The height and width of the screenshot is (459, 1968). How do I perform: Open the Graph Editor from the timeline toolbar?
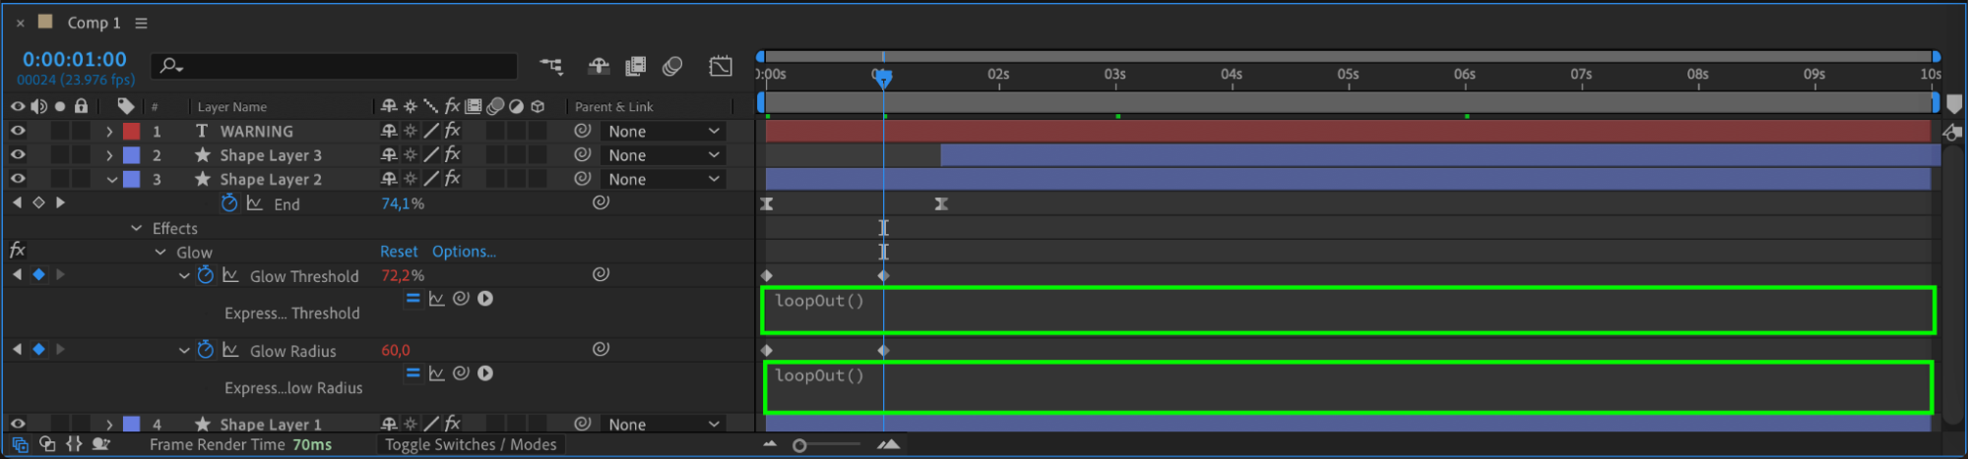(721, 66)
